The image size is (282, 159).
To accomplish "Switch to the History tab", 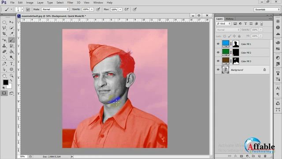I will (x=230, y=19).
